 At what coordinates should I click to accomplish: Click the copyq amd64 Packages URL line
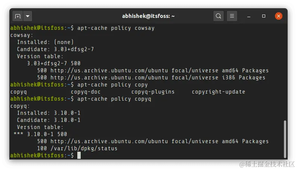point(153,141)
